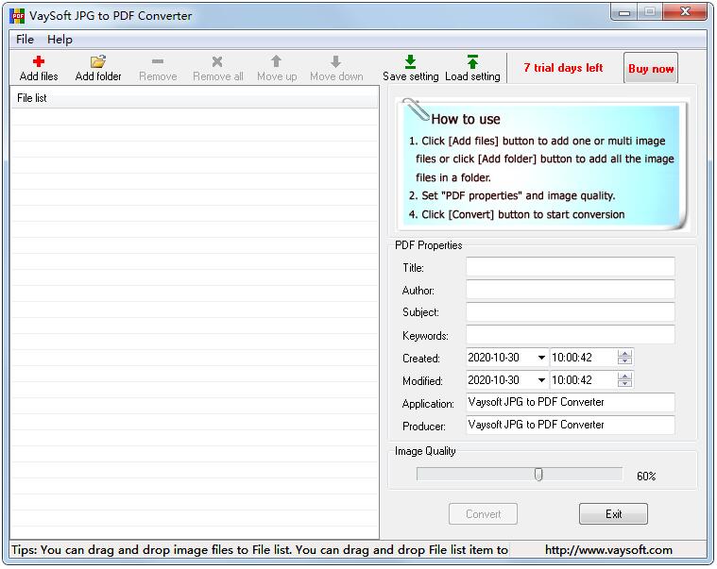Image resolution: width=717 pixels, height=569 pixels.
Task: Click the File list column header
Action: (195, 98)
